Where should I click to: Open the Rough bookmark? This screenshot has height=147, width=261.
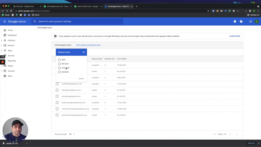click(x=6, y=15)
